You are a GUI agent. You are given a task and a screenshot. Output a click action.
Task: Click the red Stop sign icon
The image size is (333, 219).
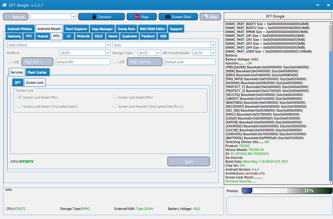click(137, 17)
